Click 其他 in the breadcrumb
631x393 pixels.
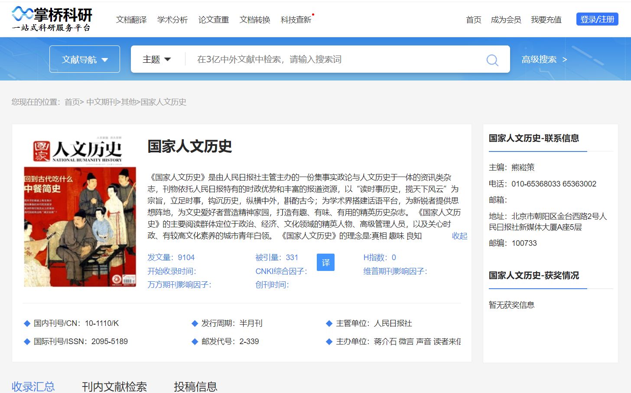click(x=128, y=102)
